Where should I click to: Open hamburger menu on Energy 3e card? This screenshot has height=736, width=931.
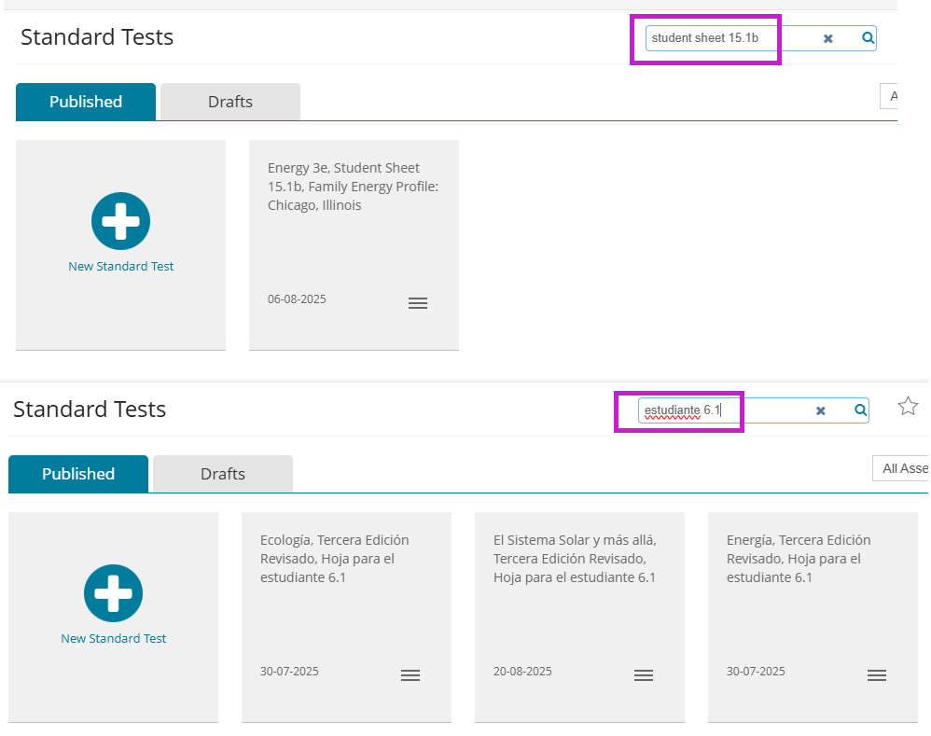pyautogui.click(x=418, y=303)
